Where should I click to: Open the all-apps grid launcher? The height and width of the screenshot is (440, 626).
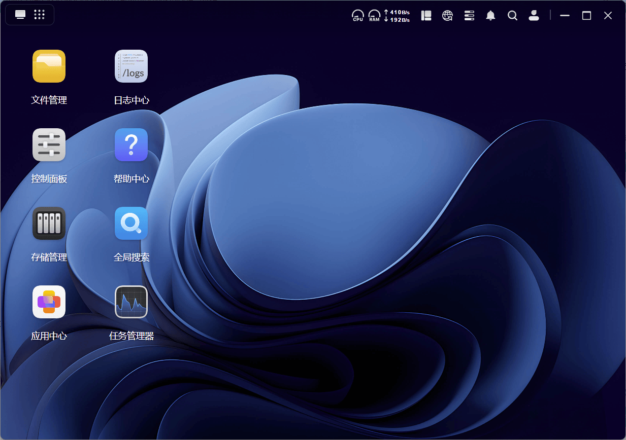pyautogui.click(x=40, y=15)
